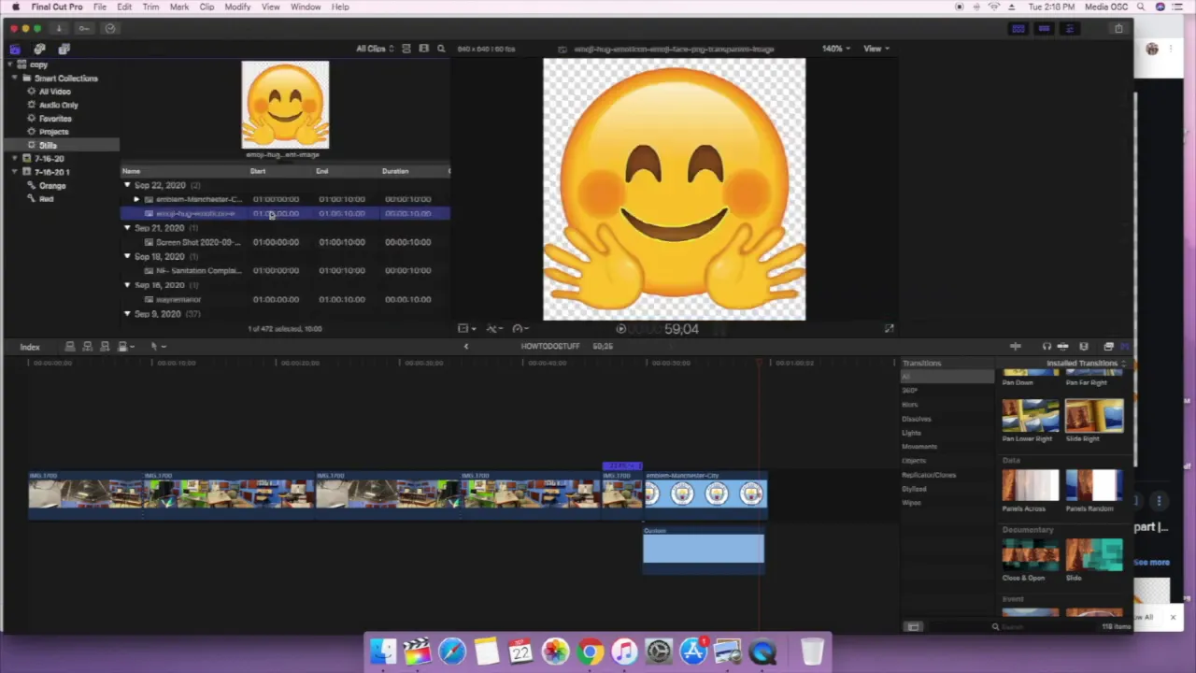Click the connect clip to storyline icon
The width and height of the screenshot is (1196, 673).
69,347
